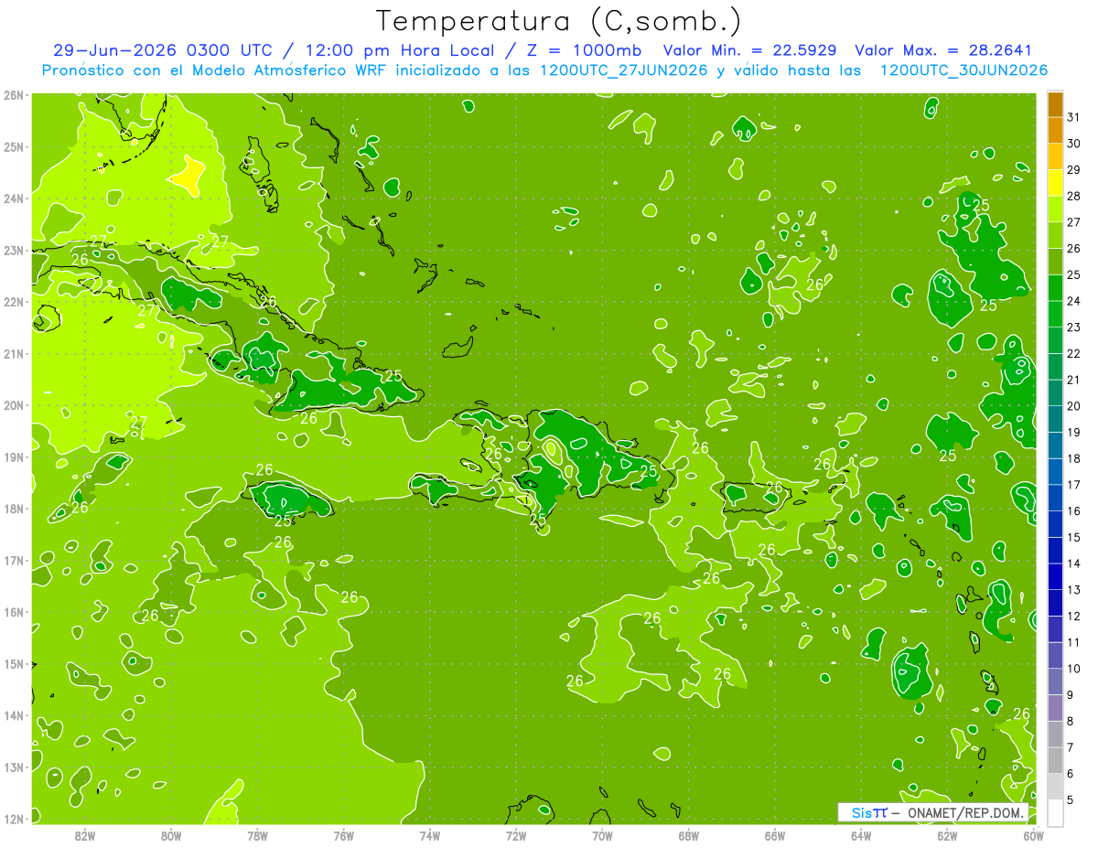Click the '13N' latitude axis label

13,767
